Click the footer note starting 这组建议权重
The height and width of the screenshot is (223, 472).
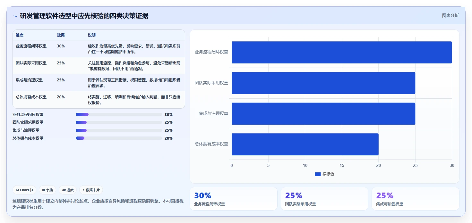(x=98, y=204)
